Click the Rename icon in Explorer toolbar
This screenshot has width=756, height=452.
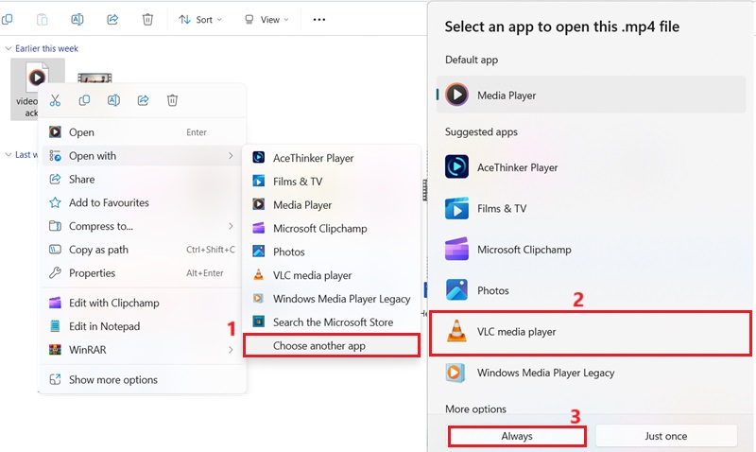pyautogui.click(x=77, y=19)
